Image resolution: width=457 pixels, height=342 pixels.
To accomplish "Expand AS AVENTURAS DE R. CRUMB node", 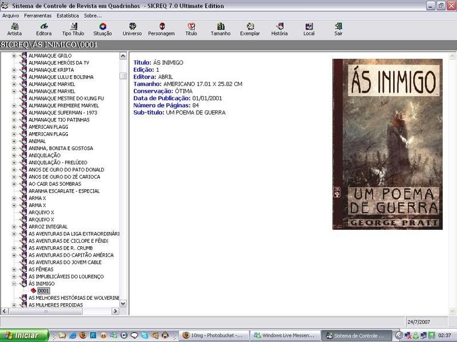I will point(14,248).
